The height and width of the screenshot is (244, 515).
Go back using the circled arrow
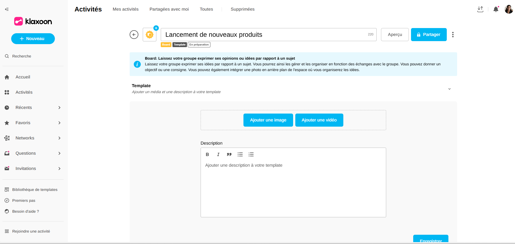click(134, 35)
